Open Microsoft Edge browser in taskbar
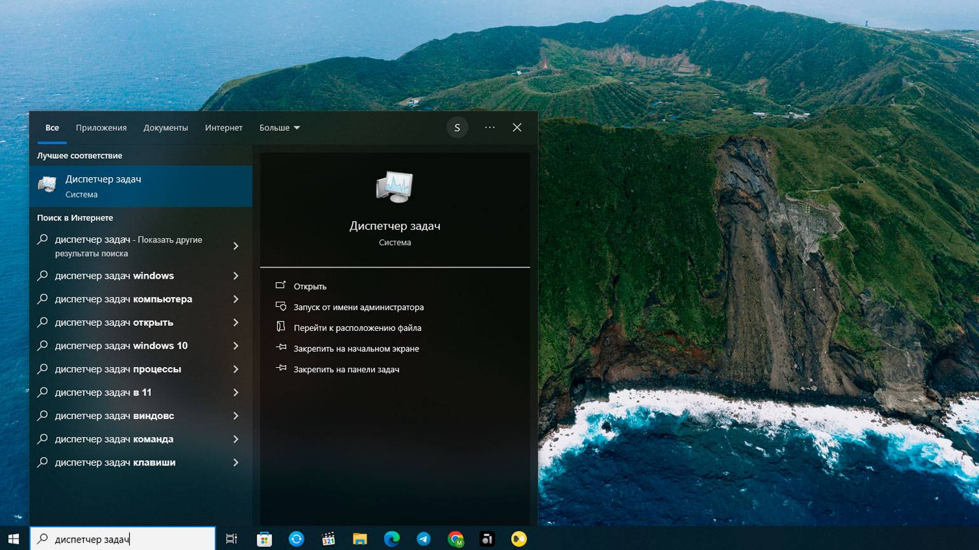979x550 pixels. 392,539
